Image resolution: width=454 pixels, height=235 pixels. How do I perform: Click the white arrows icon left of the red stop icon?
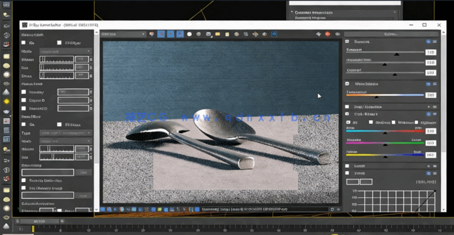click(x=318, y=34)
